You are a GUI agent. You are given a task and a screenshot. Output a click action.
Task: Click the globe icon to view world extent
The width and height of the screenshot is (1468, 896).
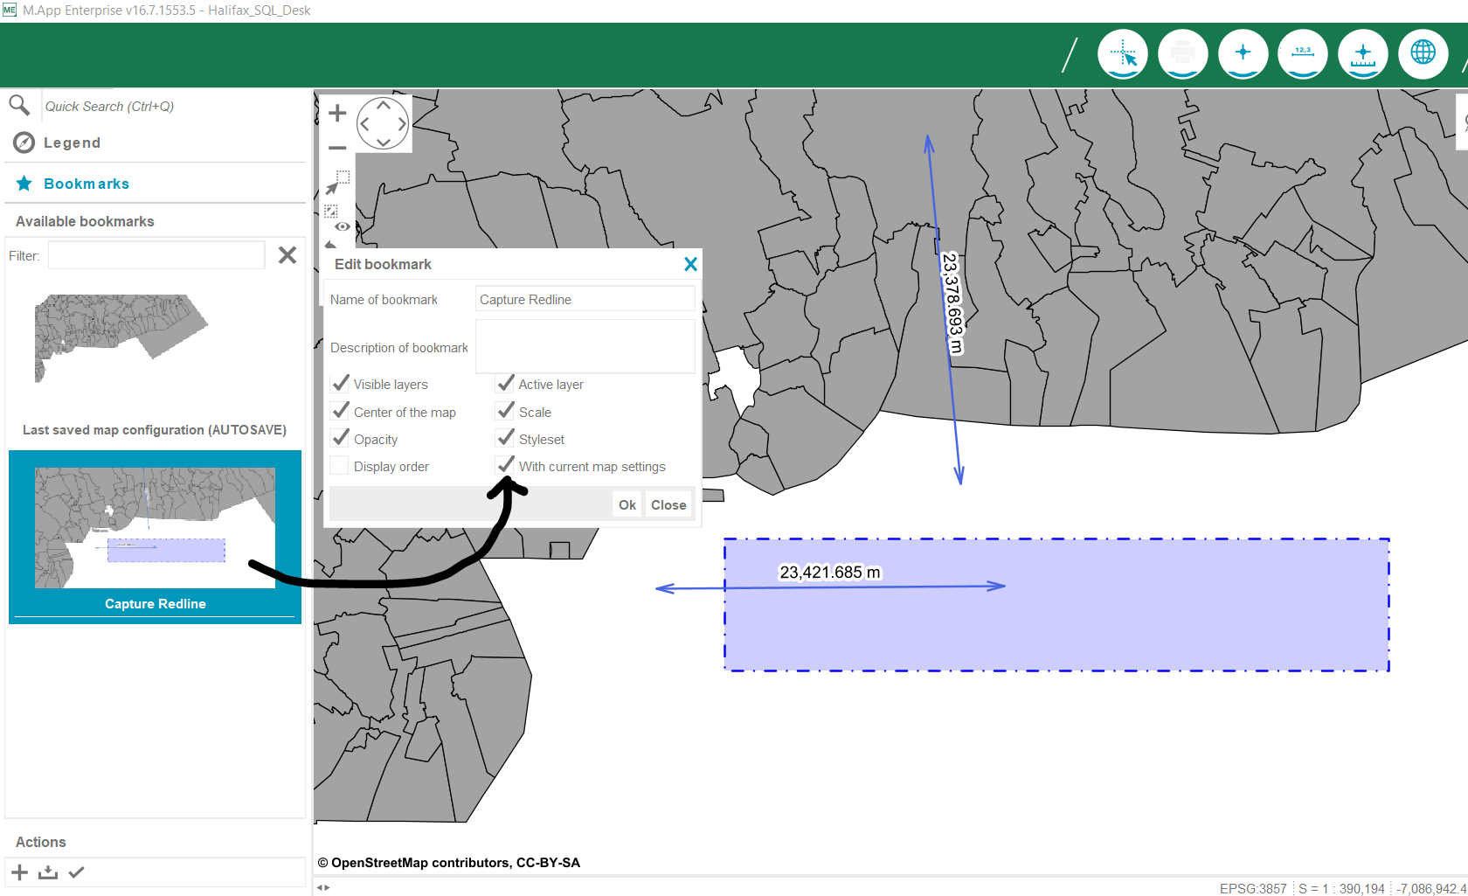click(x=1423, y=53)
